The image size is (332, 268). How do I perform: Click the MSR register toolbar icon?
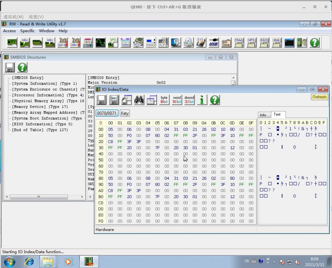(x=138, y=42)
